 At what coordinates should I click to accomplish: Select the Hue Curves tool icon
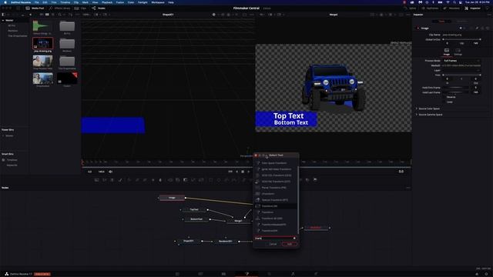(145, 180)
